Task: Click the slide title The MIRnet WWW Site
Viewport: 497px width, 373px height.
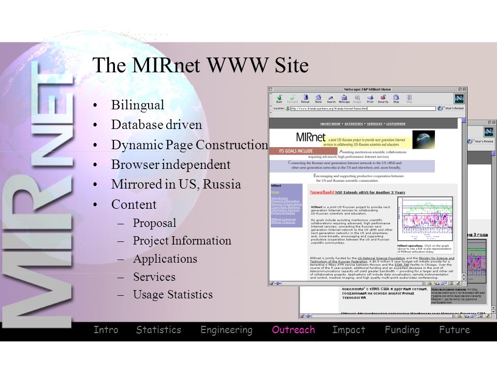Action: point(200,65)
